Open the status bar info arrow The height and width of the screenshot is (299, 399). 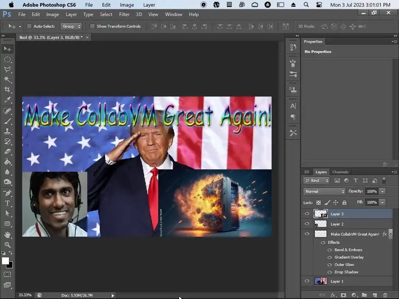(113, 295)
